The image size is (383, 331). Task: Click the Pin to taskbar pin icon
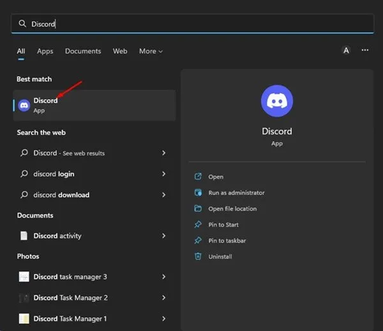coord(198,240)
